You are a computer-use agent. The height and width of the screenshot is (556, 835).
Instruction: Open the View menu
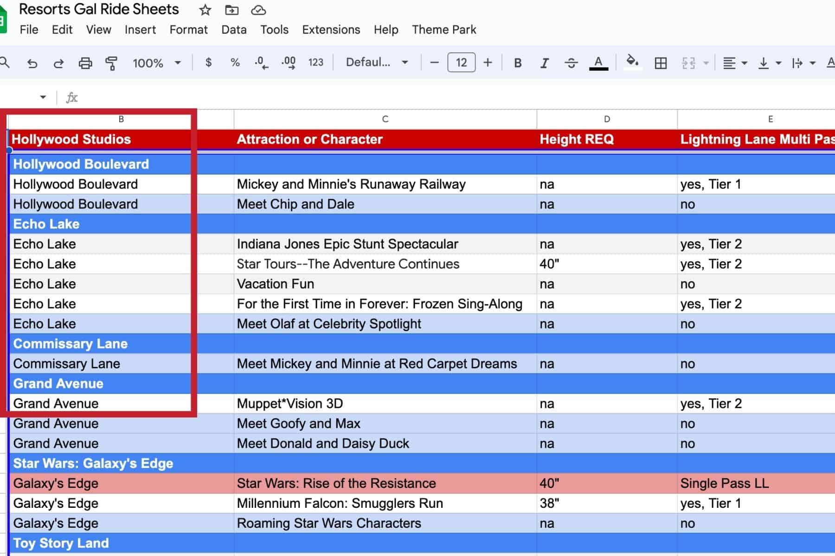coord(98,30)
